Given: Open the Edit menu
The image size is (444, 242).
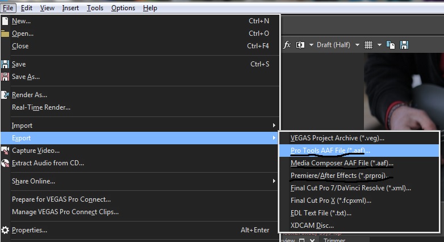Looking at the screenshot, I should pos(26,8).
